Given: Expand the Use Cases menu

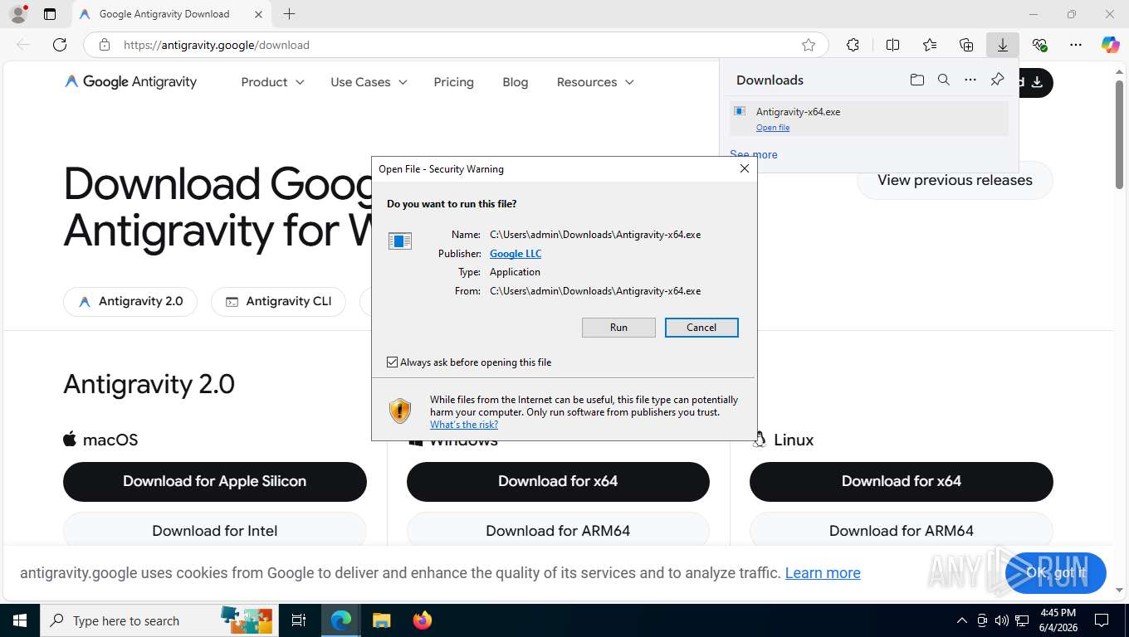Looking at the screenshot, I should tap(369, 82).
